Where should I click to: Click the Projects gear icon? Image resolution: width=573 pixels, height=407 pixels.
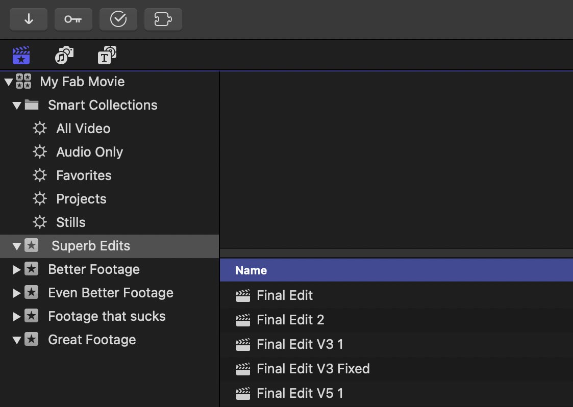[x=39, y=198]
